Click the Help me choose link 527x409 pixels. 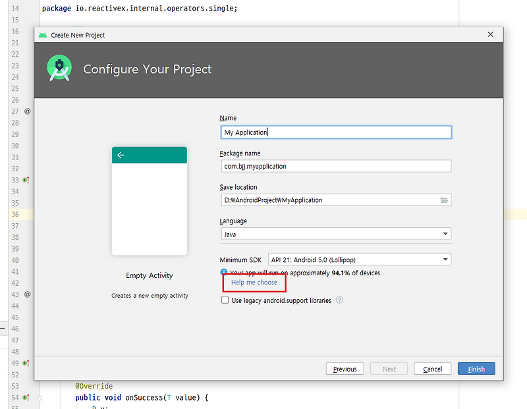(254, 282)
